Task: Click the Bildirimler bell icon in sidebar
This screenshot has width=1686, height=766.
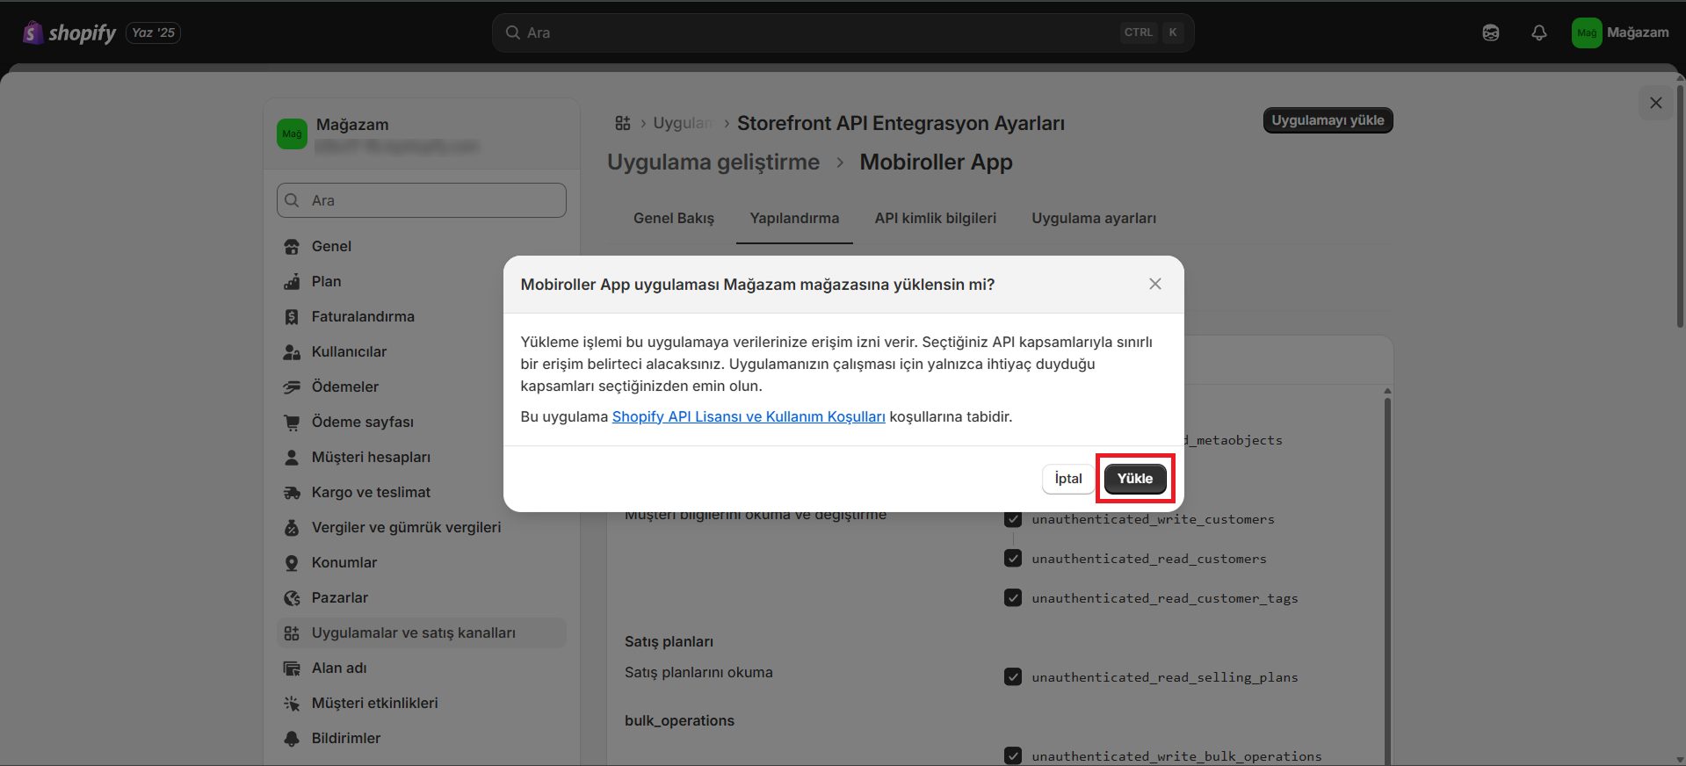Action: coord(292,739)
